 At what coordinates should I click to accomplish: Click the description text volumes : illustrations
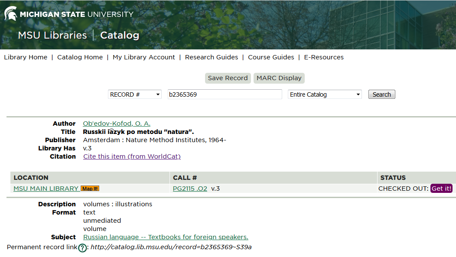[117, 204]
